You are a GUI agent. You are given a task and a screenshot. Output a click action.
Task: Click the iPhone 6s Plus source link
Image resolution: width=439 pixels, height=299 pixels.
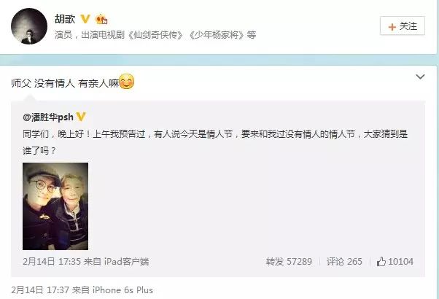point(123,290)
